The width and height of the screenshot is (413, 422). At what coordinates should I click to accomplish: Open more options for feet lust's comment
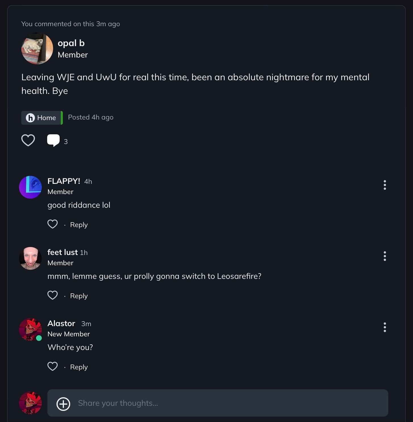(x=385, y=256)
